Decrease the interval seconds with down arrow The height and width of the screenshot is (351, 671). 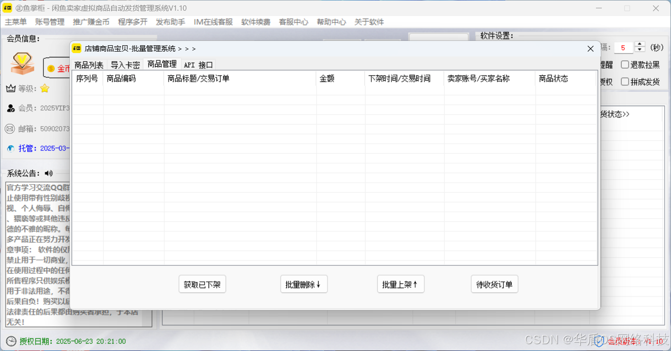click(x=640, y=50)
